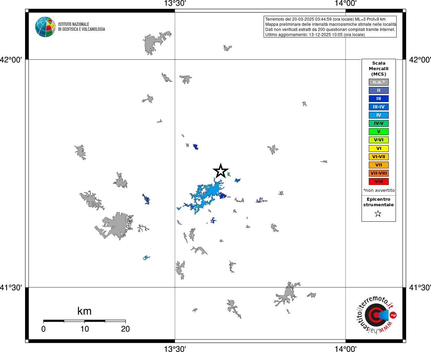Screen dimensions: 431x352
Task: Click the small green locality near the epicenter
Action: (x=229, y=175)
